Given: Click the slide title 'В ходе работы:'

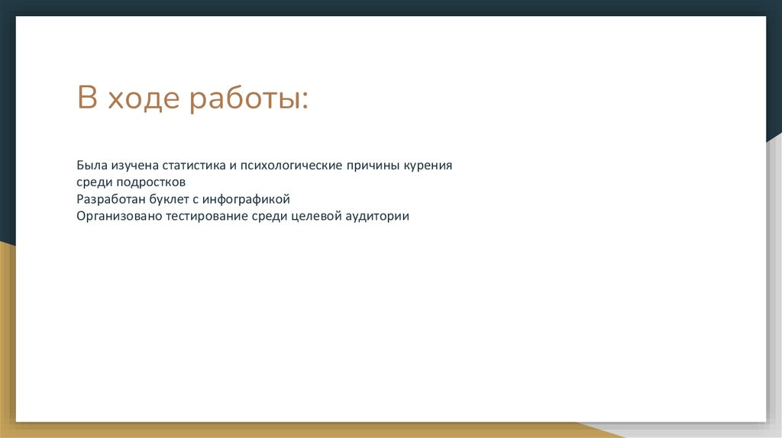Looking at the screenshot, I should click(x=193, y=98).
